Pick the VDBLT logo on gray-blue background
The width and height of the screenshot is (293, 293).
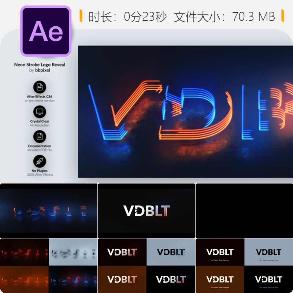point(171,252)
